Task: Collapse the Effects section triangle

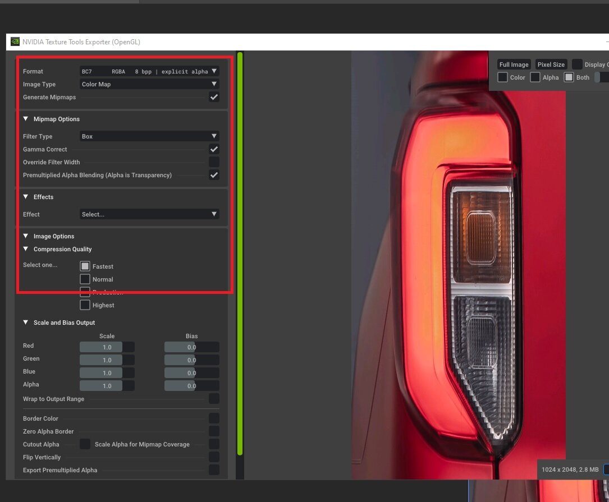Action: pyautogui.click(x=26, y=197)
